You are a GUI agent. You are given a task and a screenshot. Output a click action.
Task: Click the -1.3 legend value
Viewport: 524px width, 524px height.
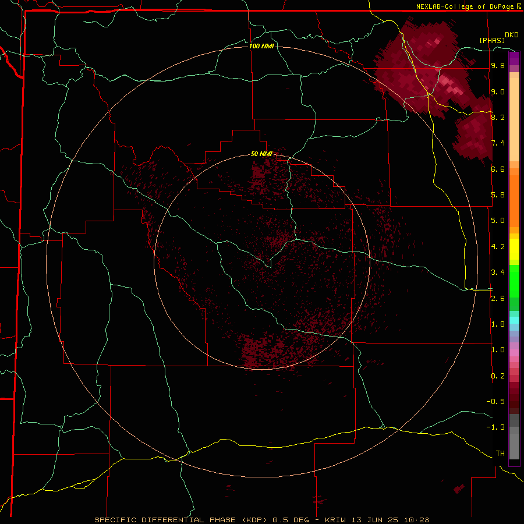pos(495,427)
